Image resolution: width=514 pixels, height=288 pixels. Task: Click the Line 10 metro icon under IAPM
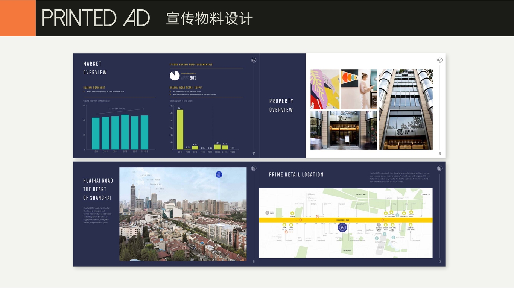pyautogui.click(x=286, y=232)
